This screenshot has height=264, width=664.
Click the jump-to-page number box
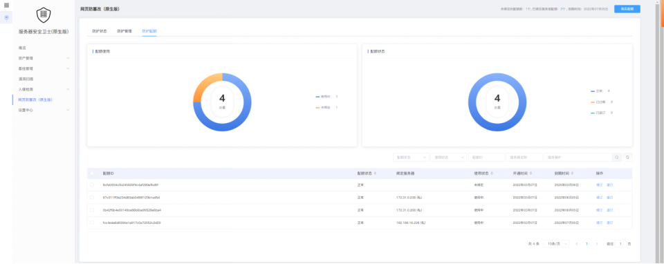tap(620, 244)
